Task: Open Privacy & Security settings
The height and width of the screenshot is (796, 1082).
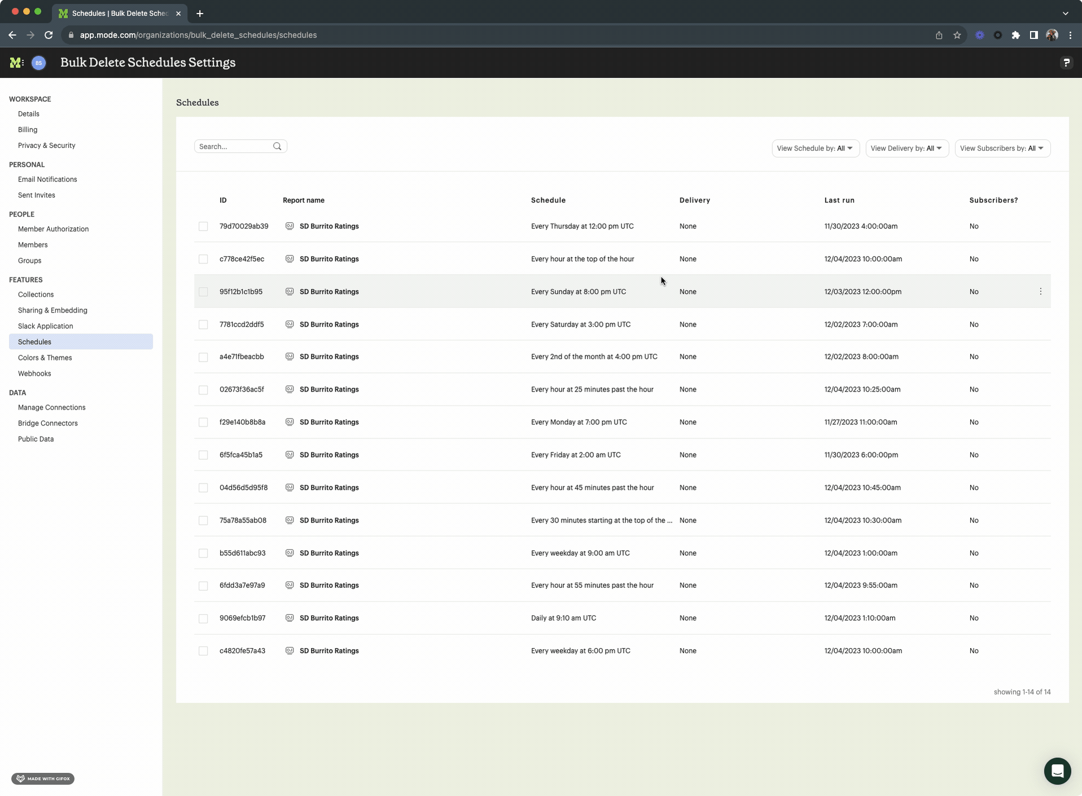Action: tap(47, 146)
